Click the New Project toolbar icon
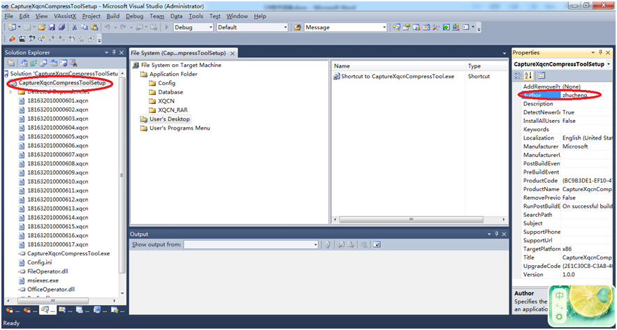The image size is (617, 330). click(x=11, y=27)
